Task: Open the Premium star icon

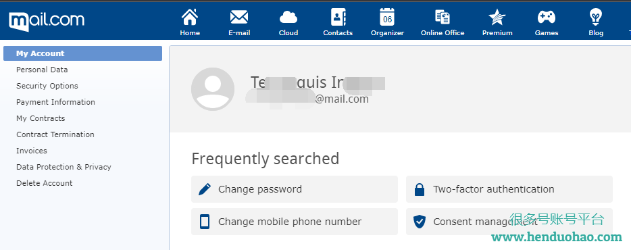Action: click(x=497, y=18)
